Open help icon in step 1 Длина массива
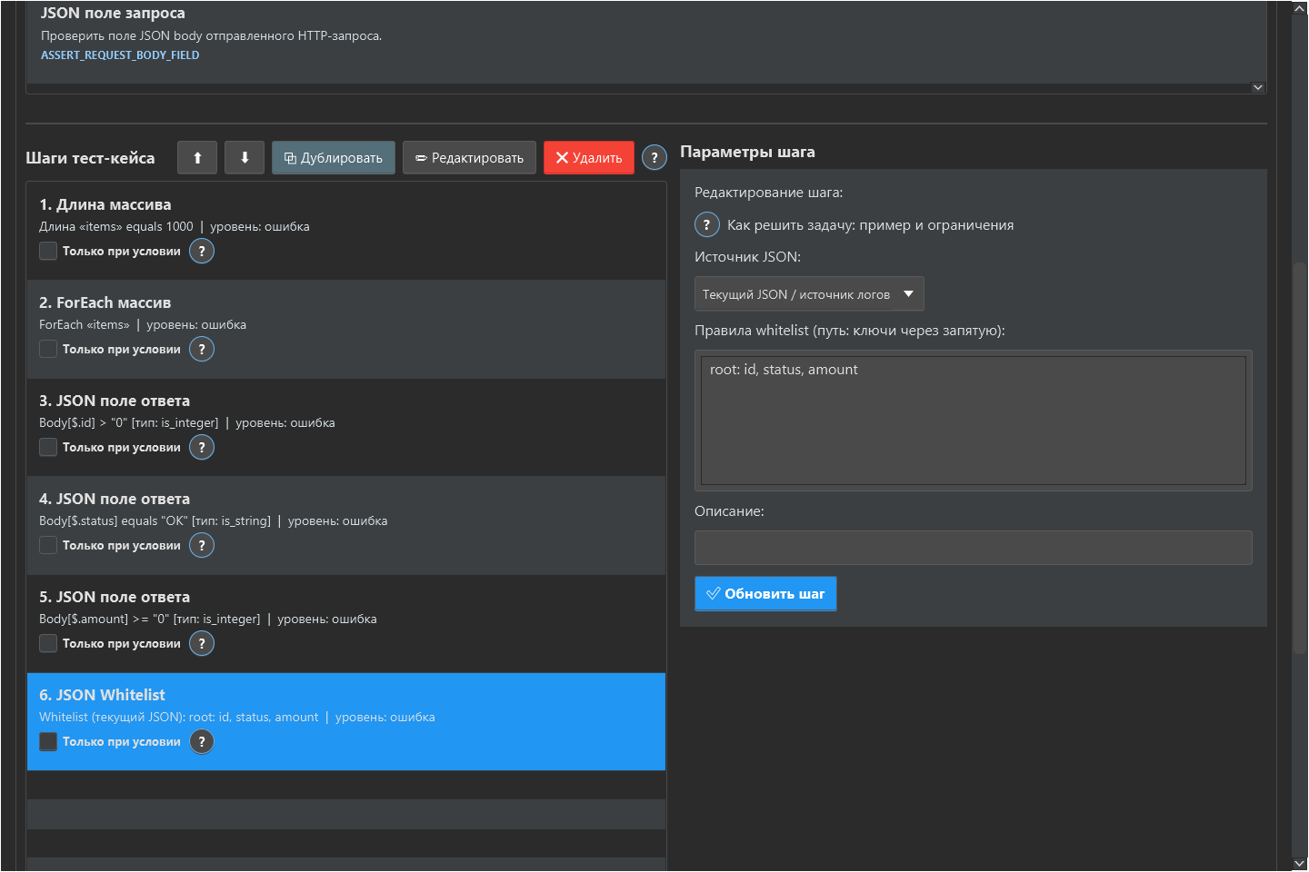Screen dimensions: 1309x872 pyautogui.click(x=202, y=251)
